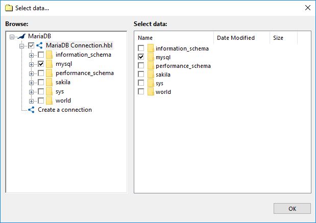Click information_schema folder icon in Browse tree
The image size is (316, 223).
(49, 55)
